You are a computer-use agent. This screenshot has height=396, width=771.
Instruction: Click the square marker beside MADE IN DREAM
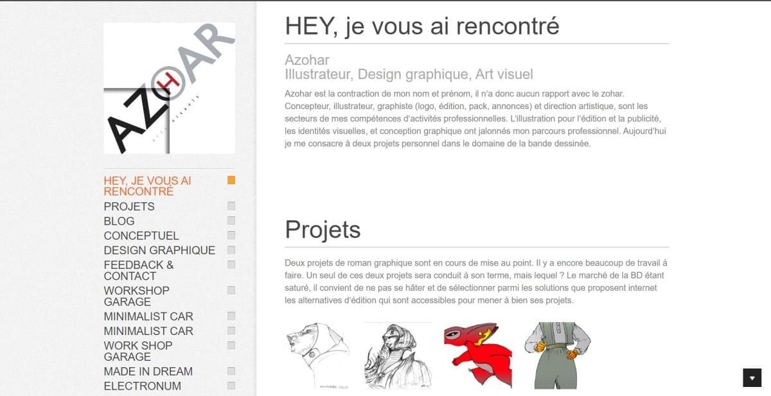[x=230, y=371]
